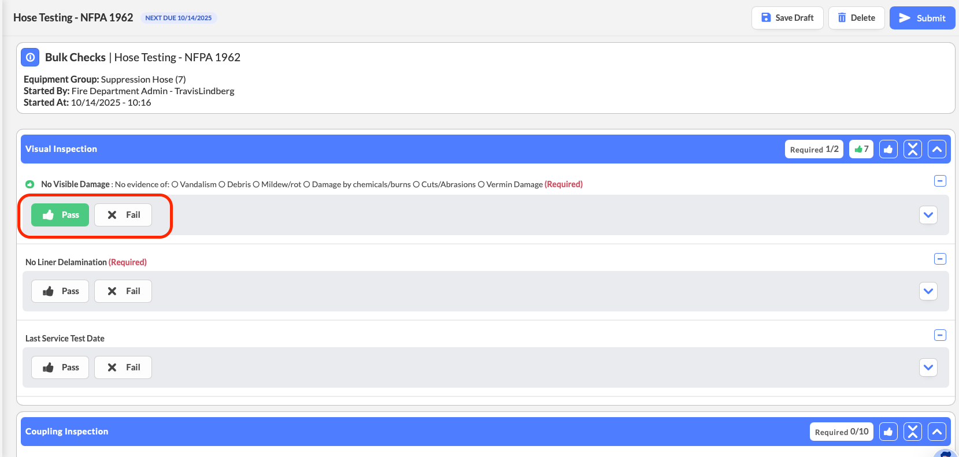Mark all Visual Inspection items as failed
This screenshot has width=959, height=457.
[912, 149]
